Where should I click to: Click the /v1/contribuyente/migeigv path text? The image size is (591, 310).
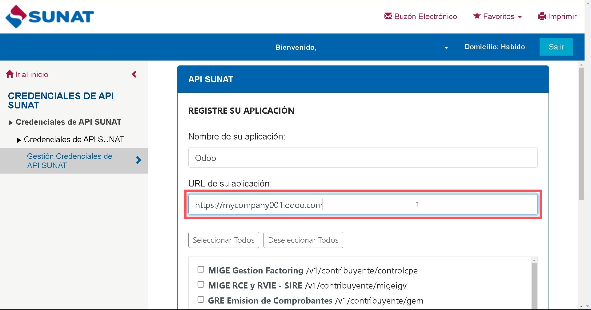356,286
